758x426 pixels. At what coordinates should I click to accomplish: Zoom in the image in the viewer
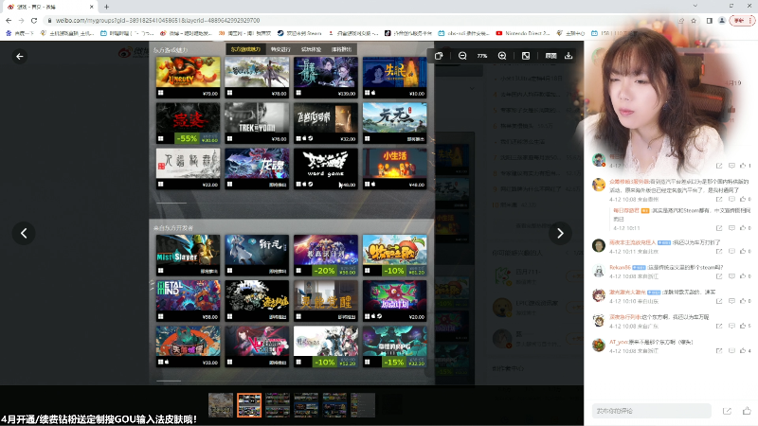pos(502,56)
